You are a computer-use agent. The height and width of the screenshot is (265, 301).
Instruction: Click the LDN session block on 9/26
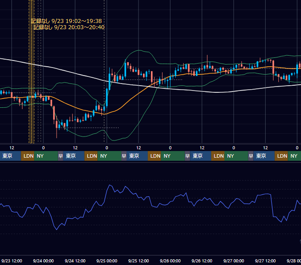[218, 156]
